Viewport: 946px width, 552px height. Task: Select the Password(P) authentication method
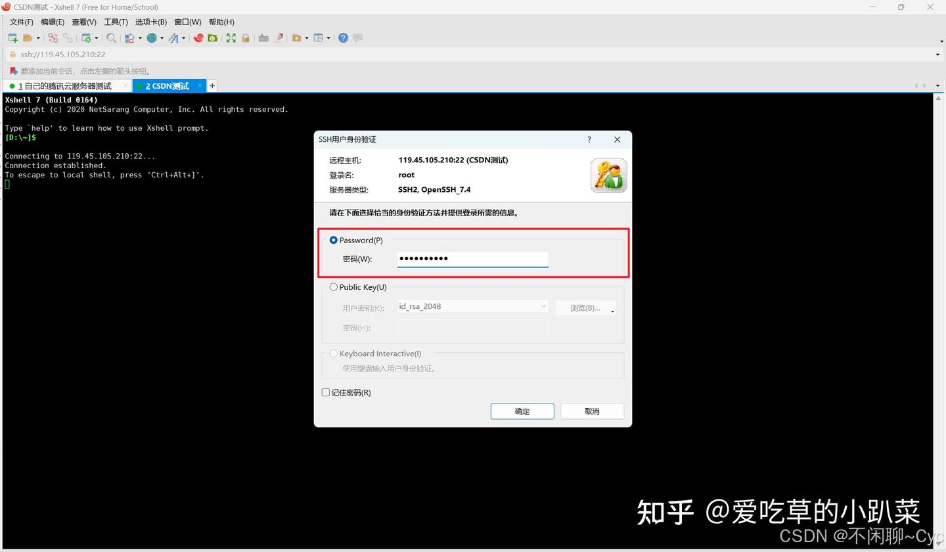(334, 240)
